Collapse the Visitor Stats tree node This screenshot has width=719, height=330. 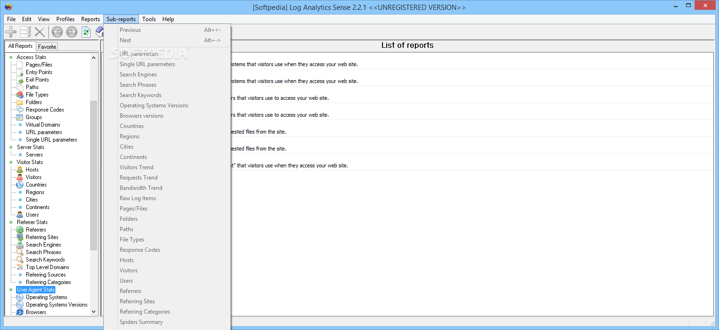pos(11,162)
